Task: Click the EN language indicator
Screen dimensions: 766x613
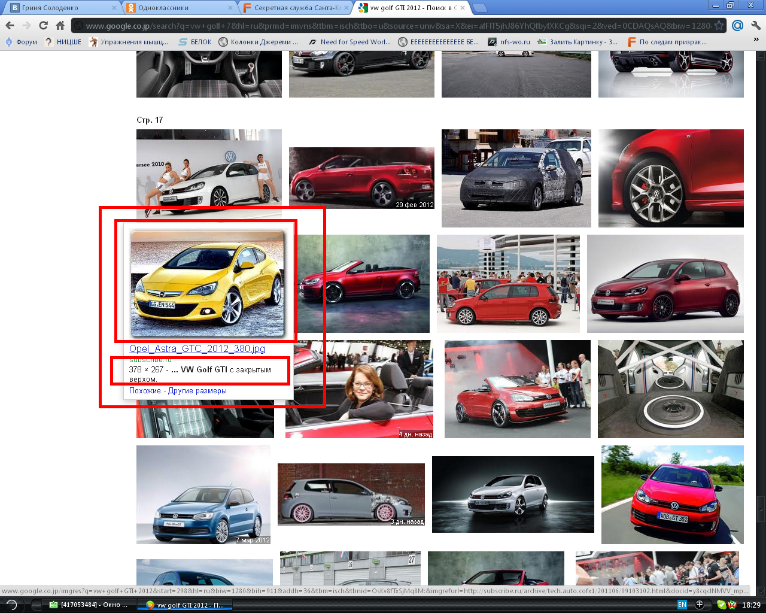Action: click(x=682, y=605)
